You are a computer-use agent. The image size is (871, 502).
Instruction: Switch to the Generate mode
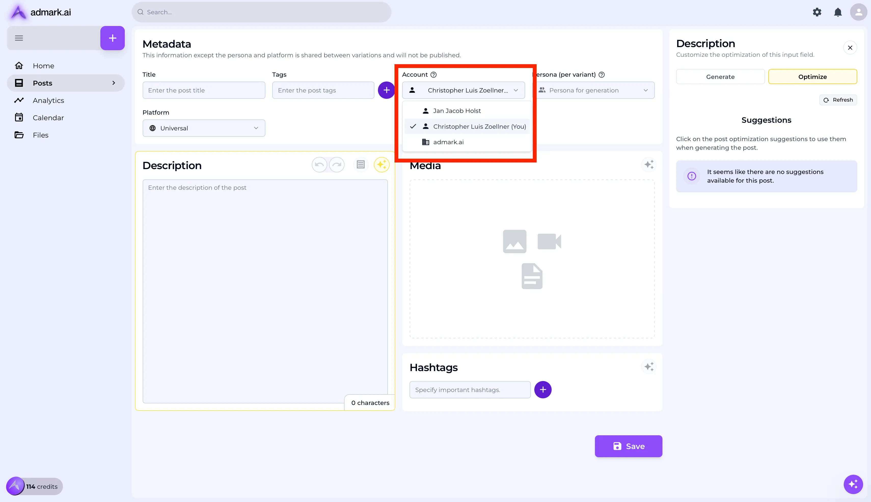(720, 77)
